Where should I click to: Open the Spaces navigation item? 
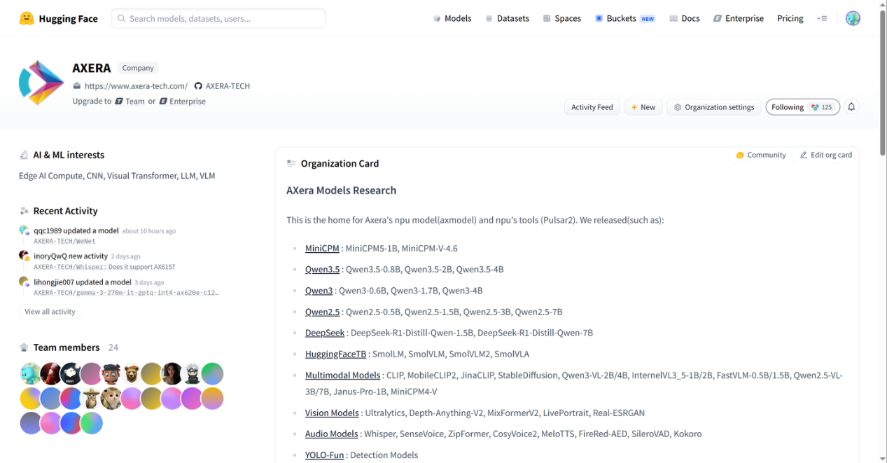[561, 18]
